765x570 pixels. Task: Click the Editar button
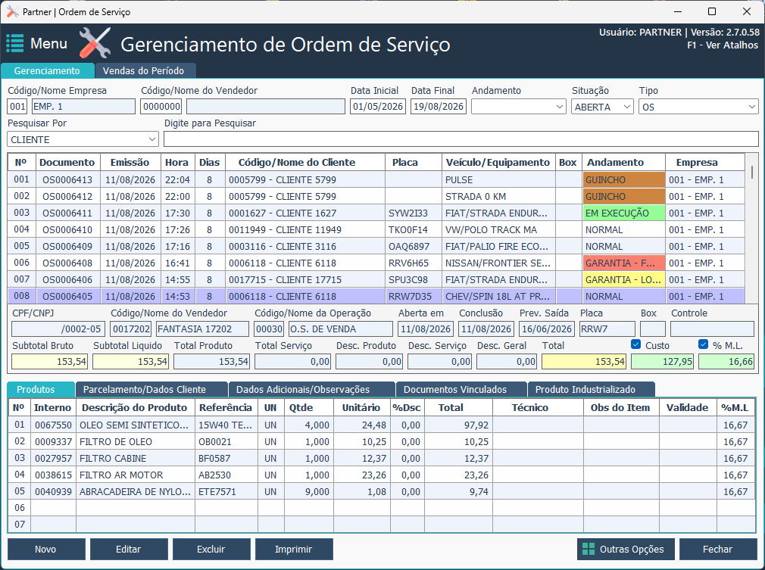(x=129, y=549)
